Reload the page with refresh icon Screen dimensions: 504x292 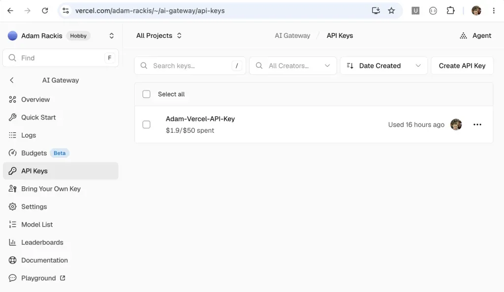[45, 11]
